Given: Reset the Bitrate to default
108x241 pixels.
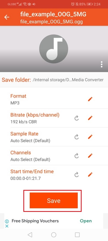Looking at the screenshot, I should click(x=76, y=118).
